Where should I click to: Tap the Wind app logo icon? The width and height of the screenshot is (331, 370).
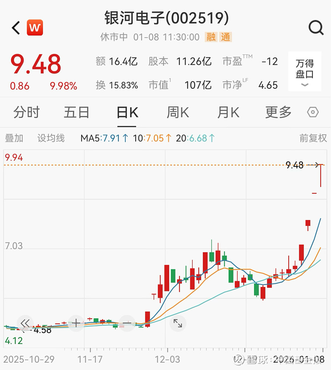[35, 27]
